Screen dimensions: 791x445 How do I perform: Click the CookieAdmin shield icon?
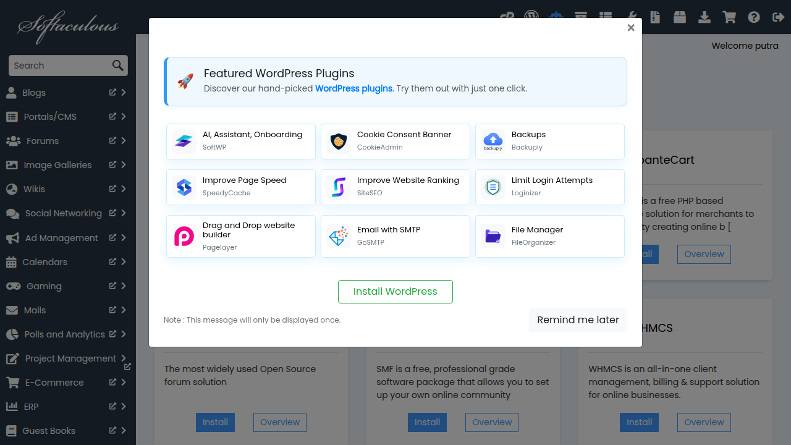pos(338,142)
